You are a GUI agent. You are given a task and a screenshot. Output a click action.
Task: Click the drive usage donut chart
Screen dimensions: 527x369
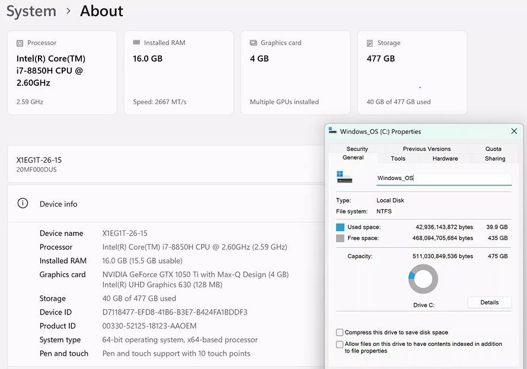pyautogui.click(x=423, y=279)
